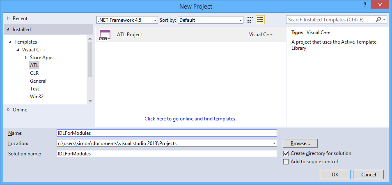Screen dimensions: 392x185
Task: Select the ATL tree item
Action: 34,65
